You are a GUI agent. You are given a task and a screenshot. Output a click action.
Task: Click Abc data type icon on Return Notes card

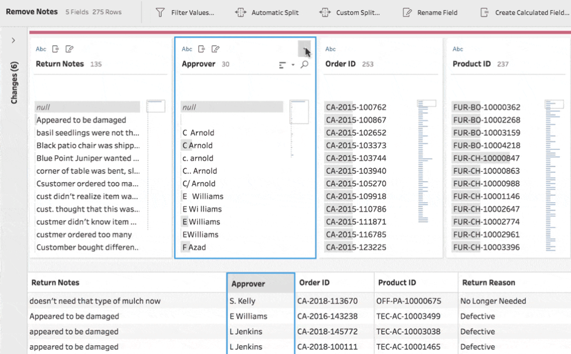tap(41, 49)
